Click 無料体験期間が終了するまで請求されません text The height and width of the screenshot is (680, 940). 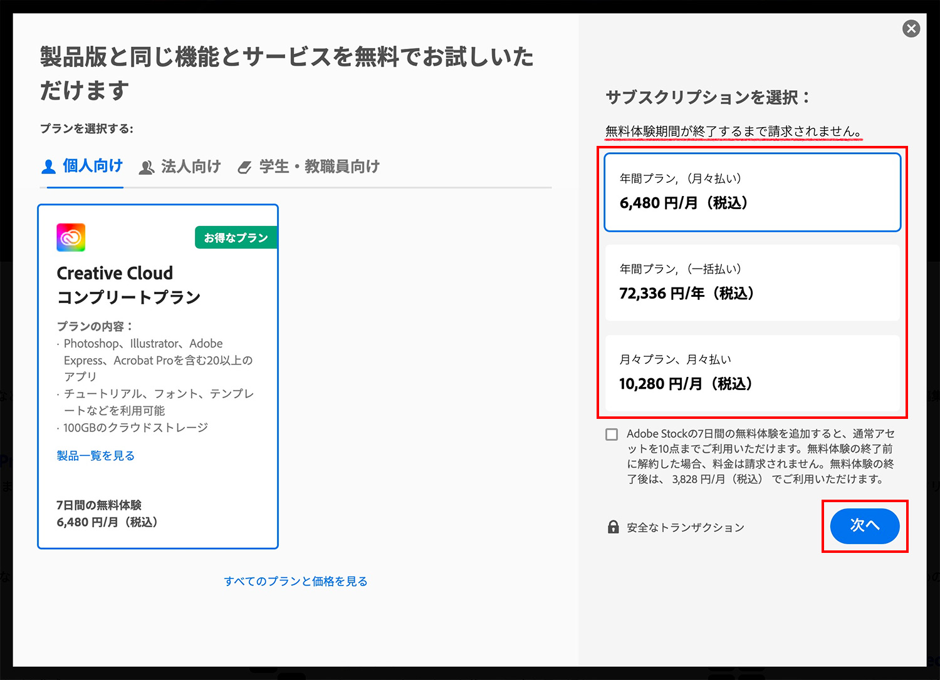pos(734,131)
